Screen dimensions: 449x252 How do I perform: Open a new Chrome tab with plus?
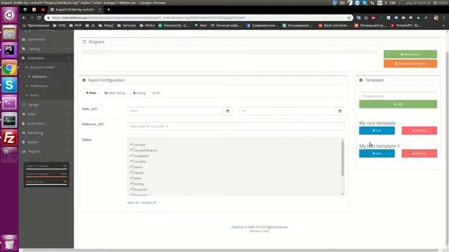109,10
